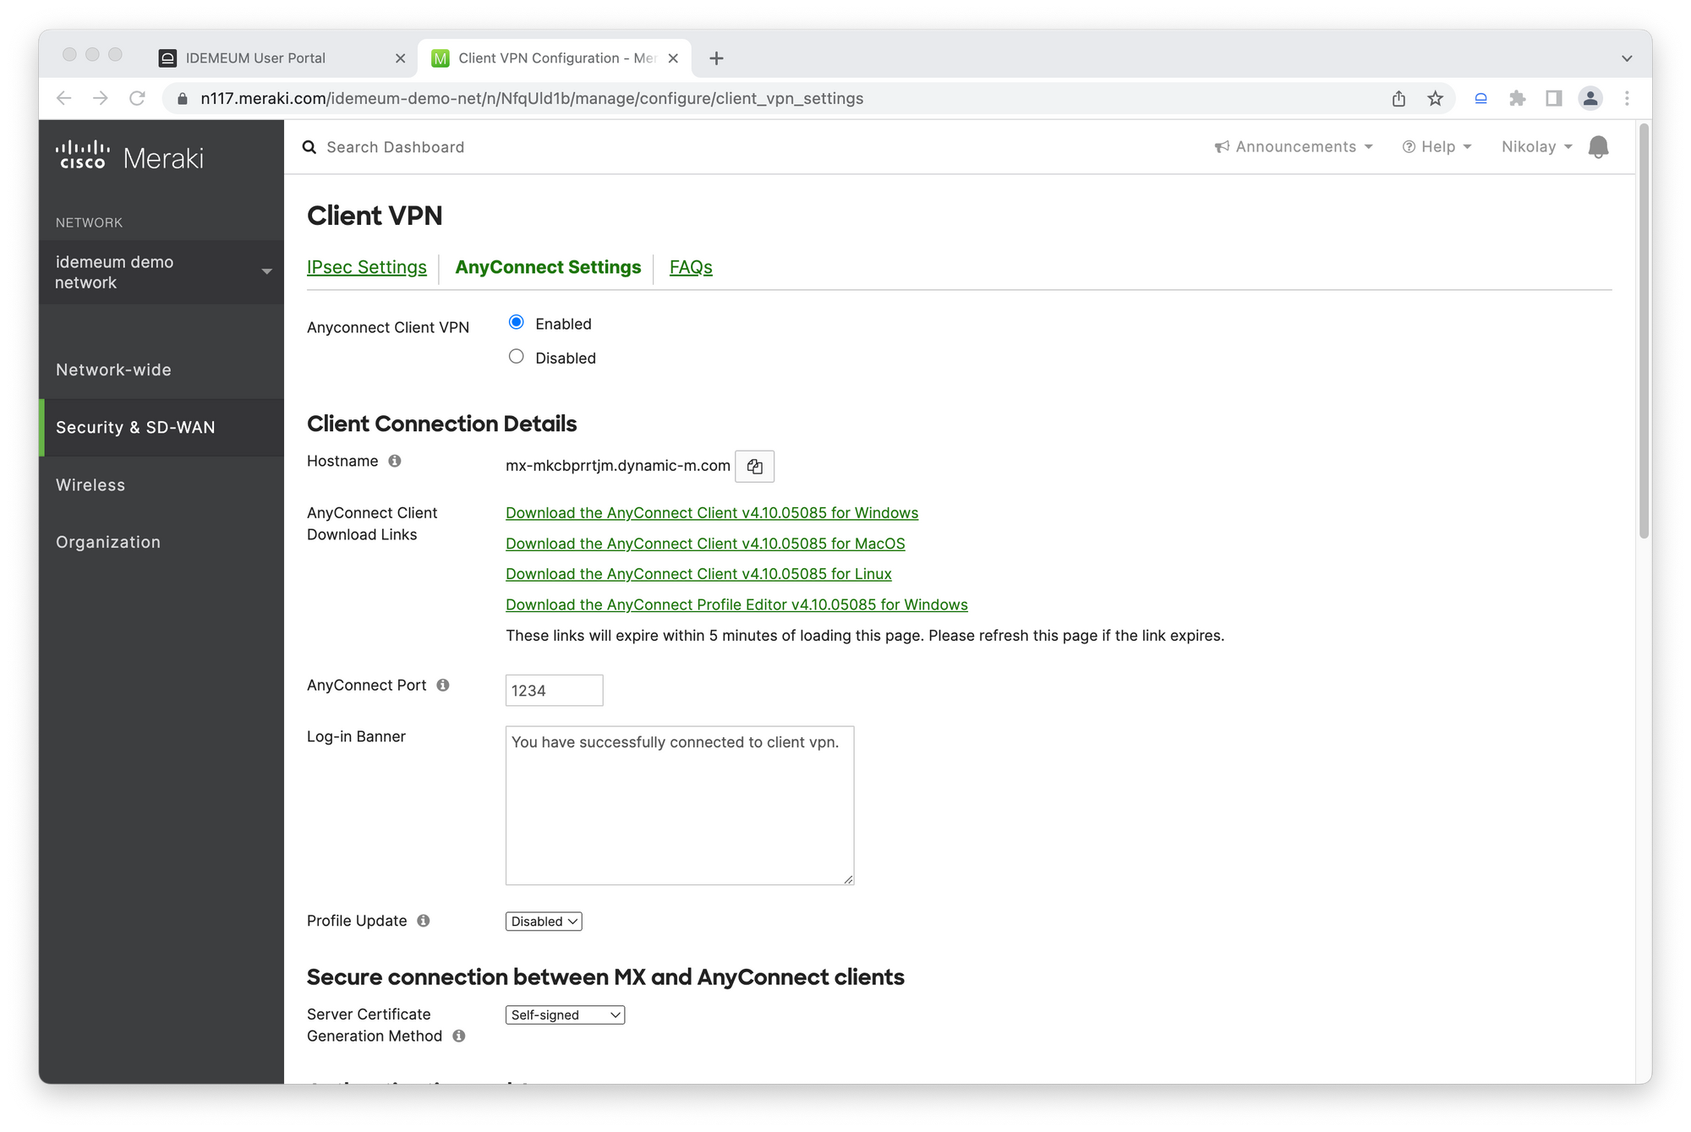Open Network-wide in the sidebar
Screen dimensions: 1691x1132
[161, 369]
